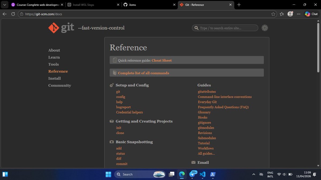Reload the page with refresh icon
The width and height of the screenshot is (321, 180).
click(x=13, y=14)
